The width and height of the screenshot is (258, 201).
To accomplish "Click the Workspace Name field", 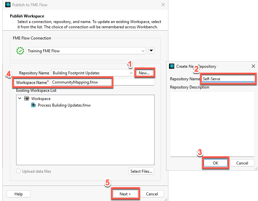I will [103, 82].
